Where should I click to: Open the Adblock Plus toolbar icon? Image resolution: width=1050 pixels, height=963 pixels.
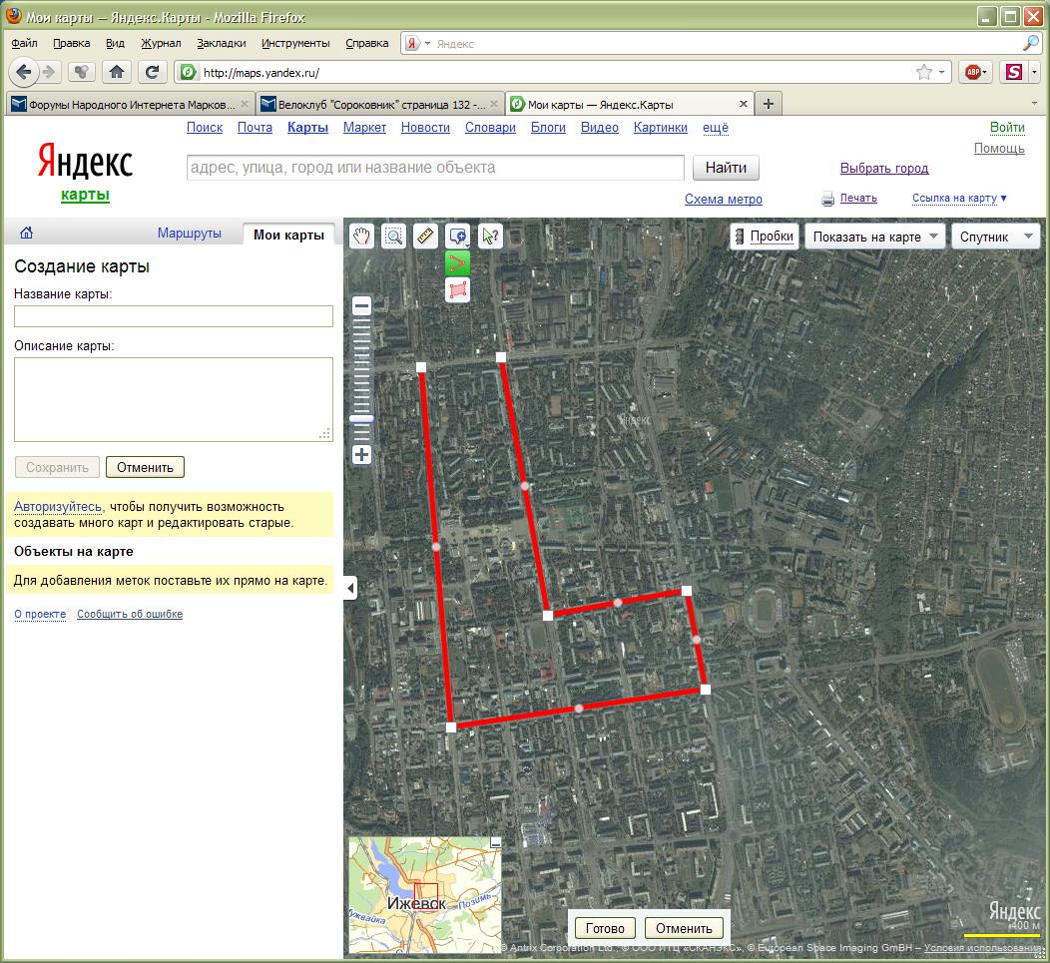pyautogui.click(x=973, y=72)
